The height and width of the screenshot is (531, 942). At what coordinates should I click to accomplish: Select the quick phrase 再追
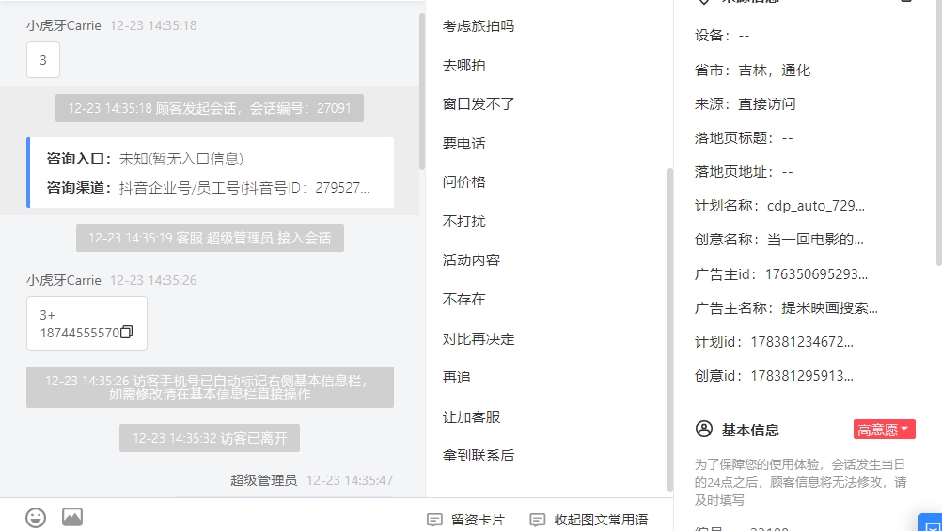457,377
